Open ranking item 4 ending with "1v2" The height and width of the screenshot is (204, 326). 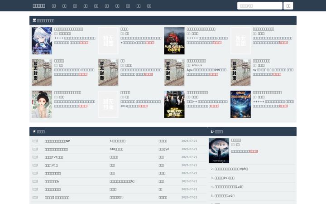click(x=229, y=187)
